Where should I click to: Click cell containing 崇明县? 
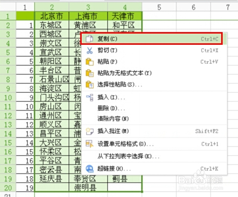click(x=88, y=187)
